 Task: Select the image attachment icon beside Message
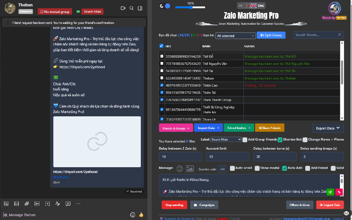(190, 168)
